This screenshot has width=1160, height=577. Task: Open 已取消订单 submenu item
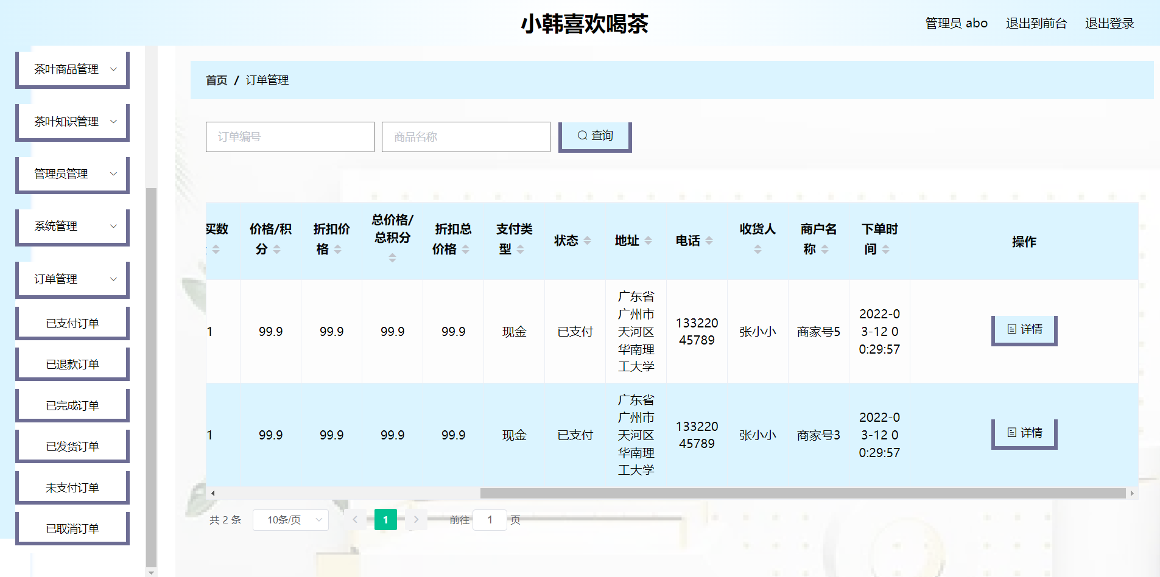[x=72, y=528]
